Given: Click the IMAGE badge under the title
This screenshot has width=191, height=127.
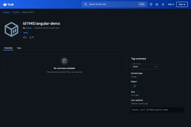Looking at the screenshot, I should (25, 33).
